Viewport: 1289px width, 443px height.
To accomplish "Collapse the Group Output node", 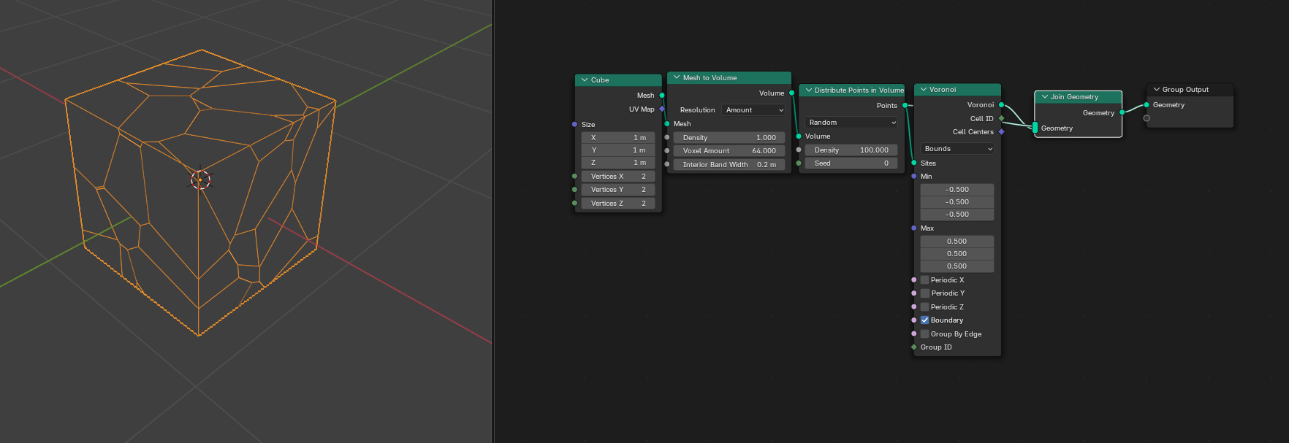I will [1157, 90].
